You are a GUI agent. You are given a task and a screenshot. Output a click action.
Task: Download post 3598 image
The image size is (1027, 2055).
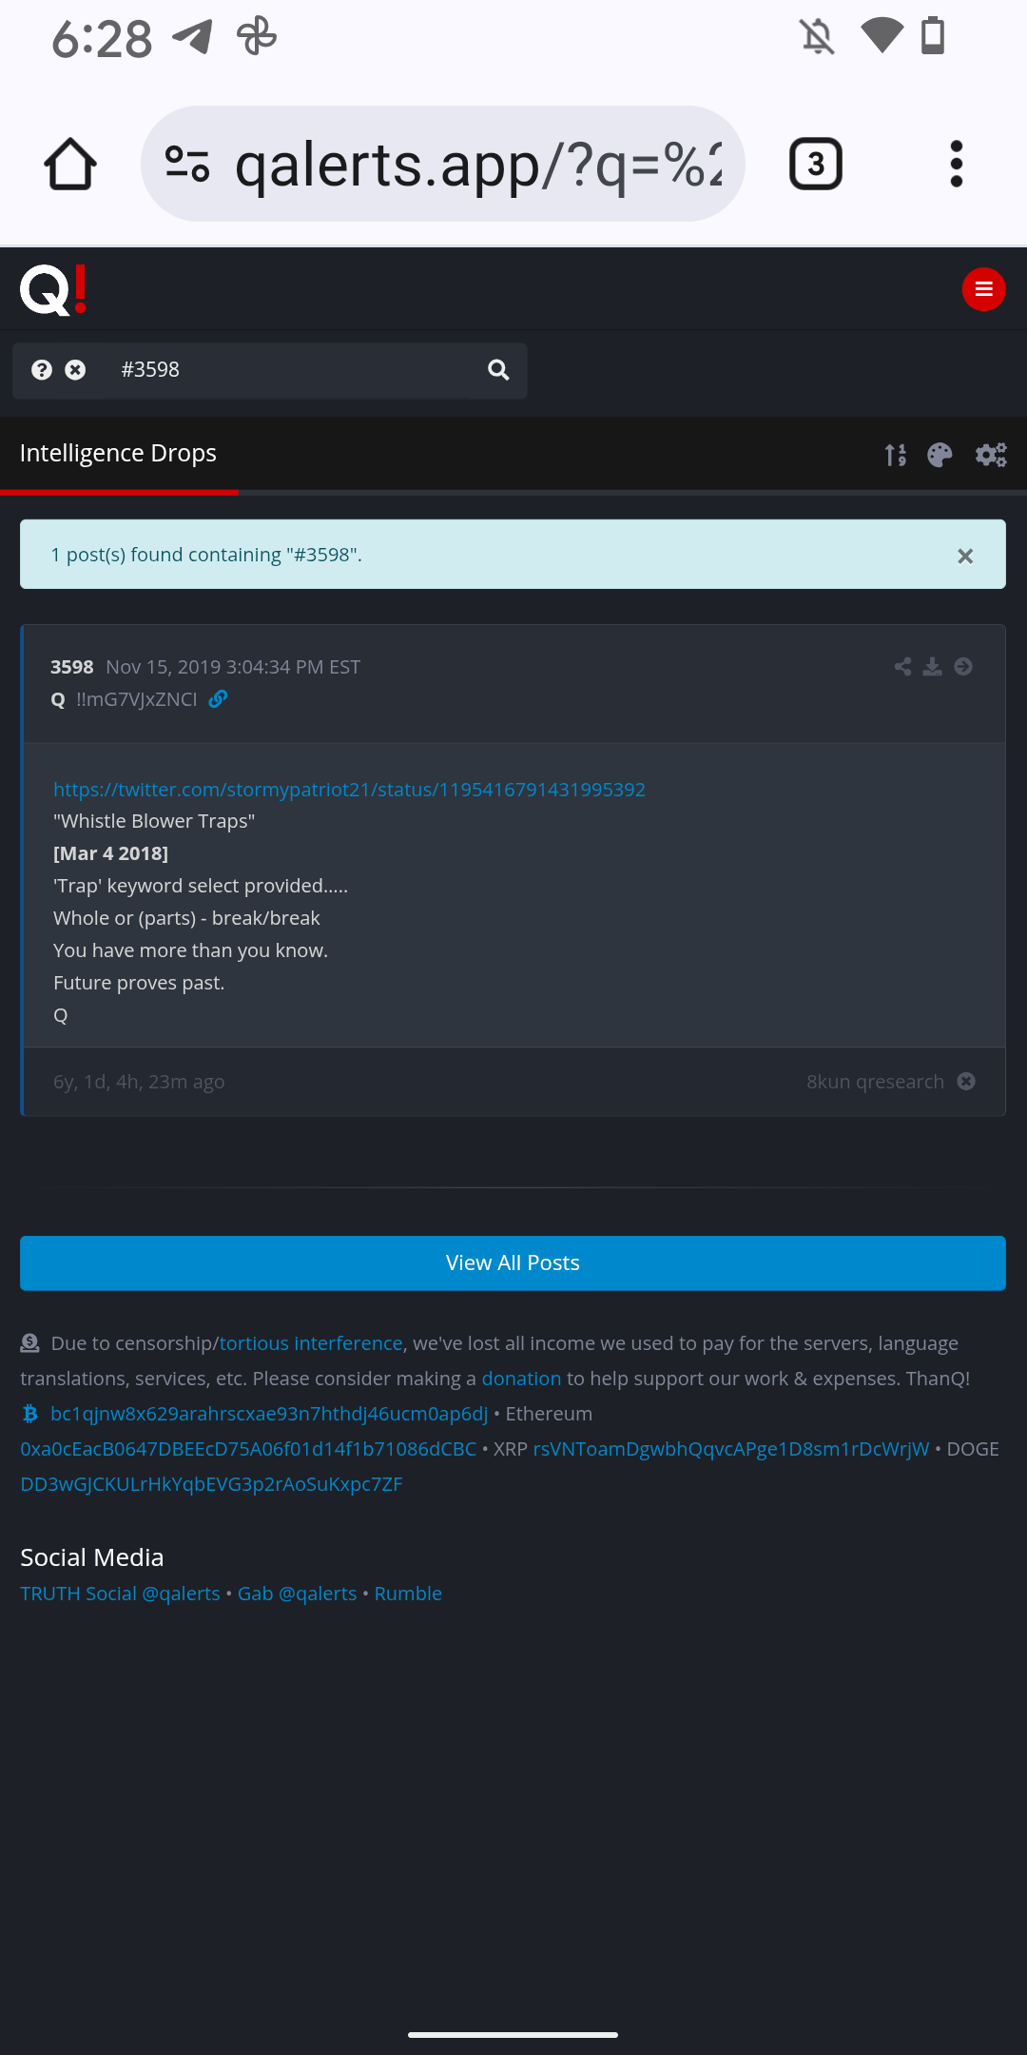(x=933, y=667)
